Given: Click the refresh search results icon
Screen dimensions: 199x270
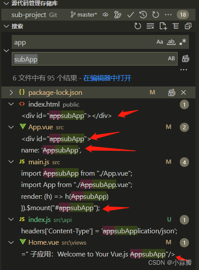Looking at the screenshot, I should [x=137, y=26].
